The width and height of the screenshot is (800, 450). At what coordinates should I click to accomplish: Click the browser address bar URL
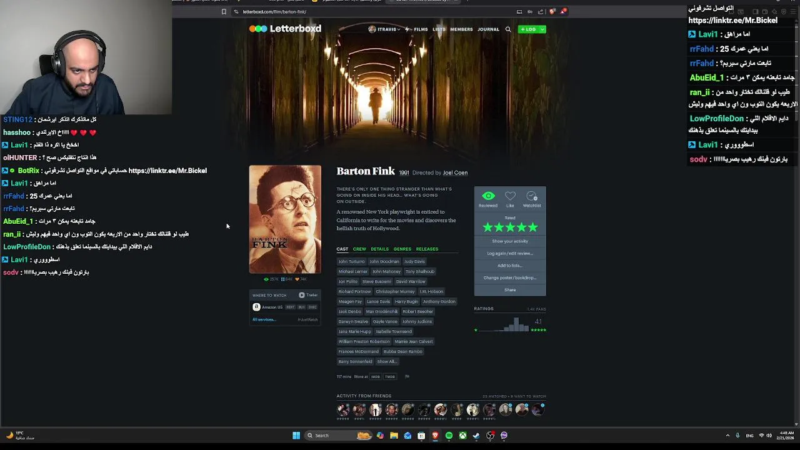coord(274,11)
